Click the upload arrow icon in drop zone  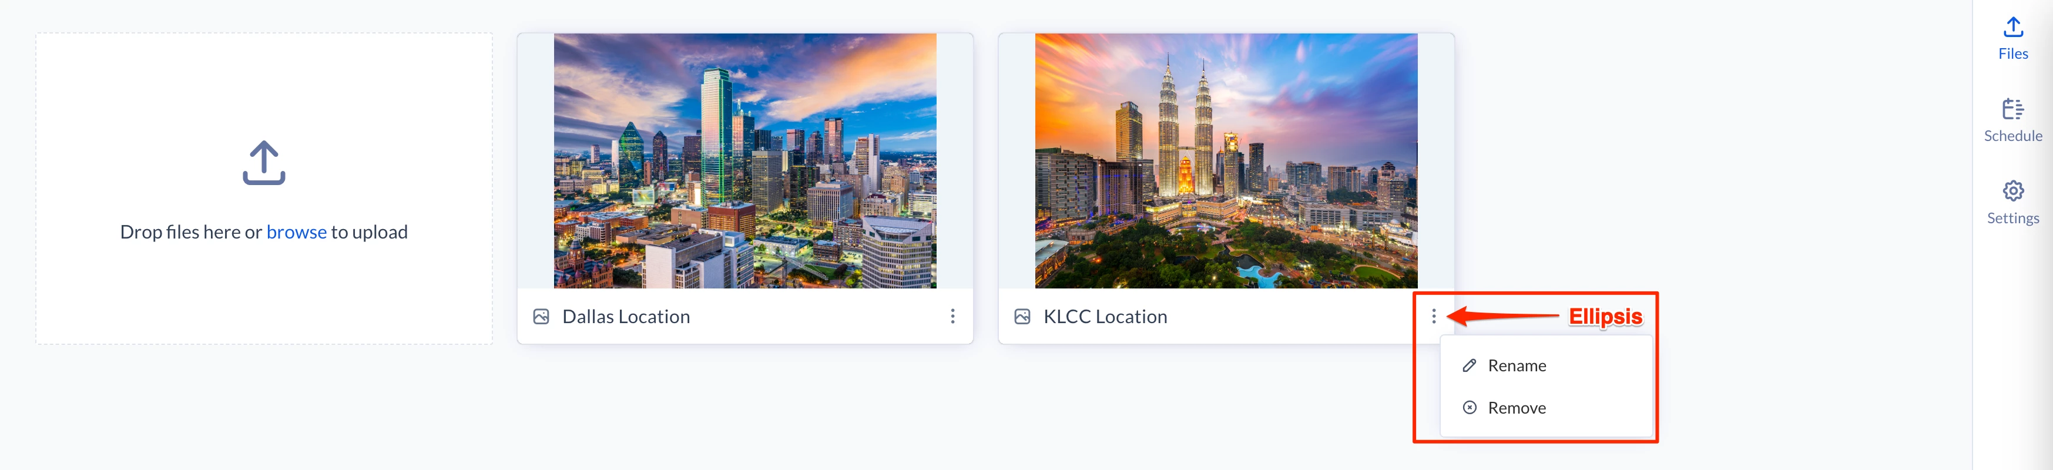click(x=264, y=163)
